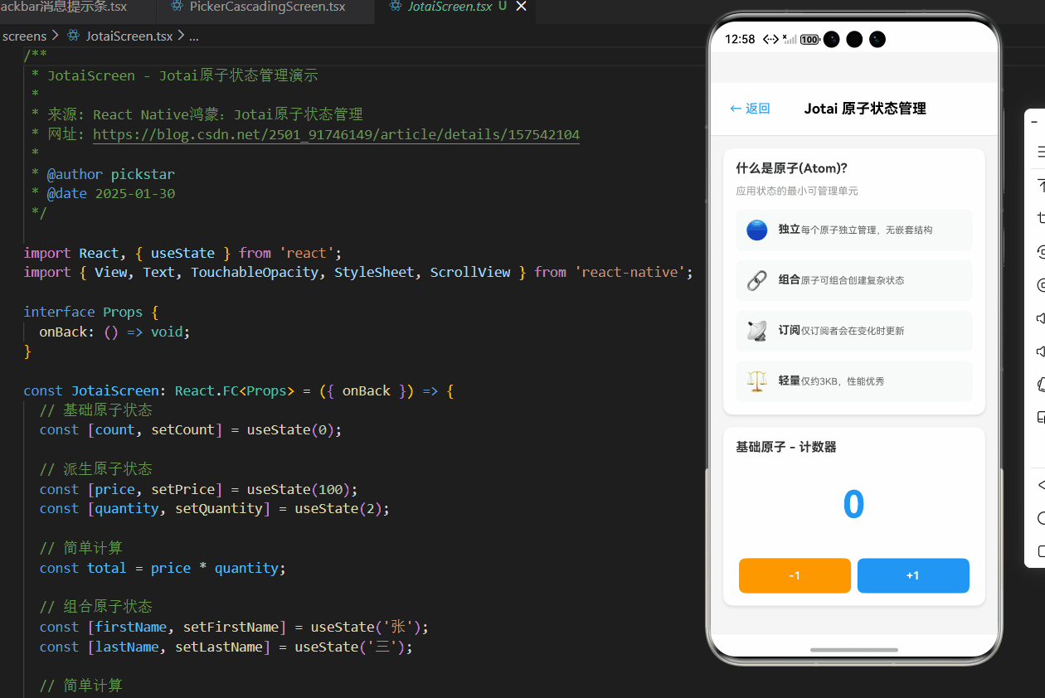Click the useState(100) price line
The height and width of the screenshot is (698, 1045).
coord(198,489)
